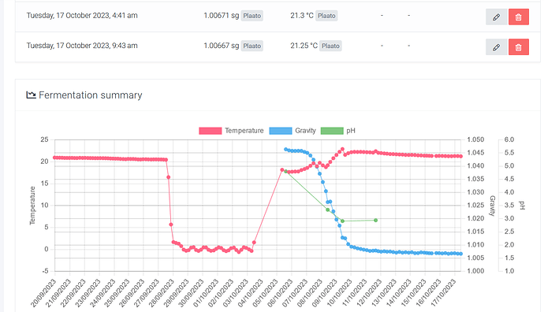Edit the 4:41 am reading with pencil icon
Viewport: 544px width, 312px height.
pos(496,17)
